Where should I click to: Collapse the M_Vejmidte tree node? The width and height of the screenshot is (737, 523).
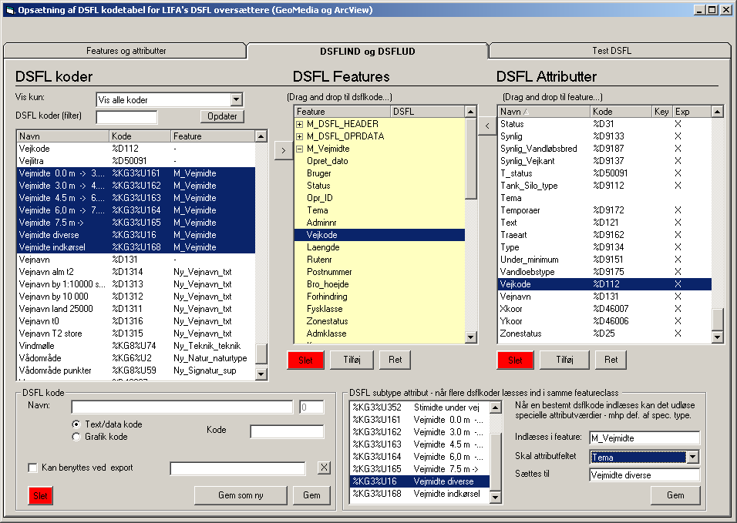click(x=300, y=149)
